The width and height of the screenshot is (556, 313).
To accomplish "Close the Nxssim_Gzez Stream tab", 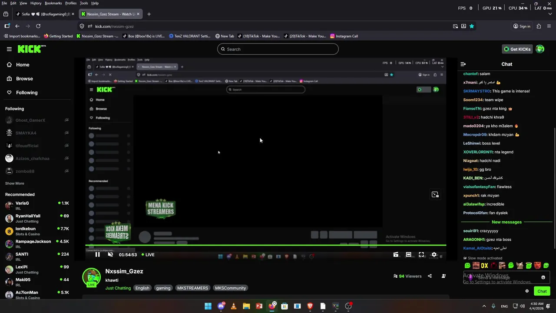I will coord(138,14).
